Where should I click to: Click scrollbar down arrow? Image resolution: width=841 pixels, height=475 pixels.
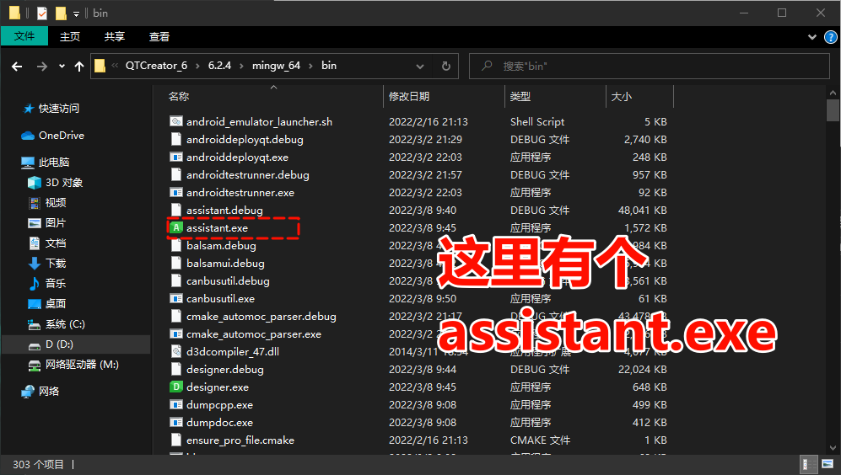pyautogui.click(x=833, y=448)
